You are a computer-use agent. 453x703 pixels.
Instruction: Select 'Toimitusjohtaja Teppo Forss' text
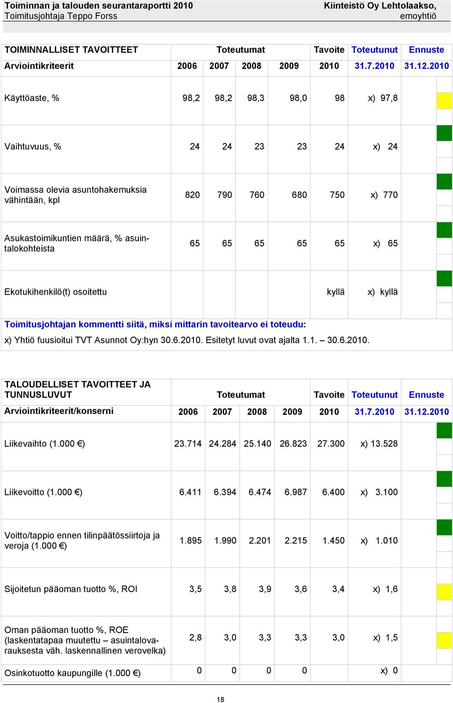click(x=61, y=16)
